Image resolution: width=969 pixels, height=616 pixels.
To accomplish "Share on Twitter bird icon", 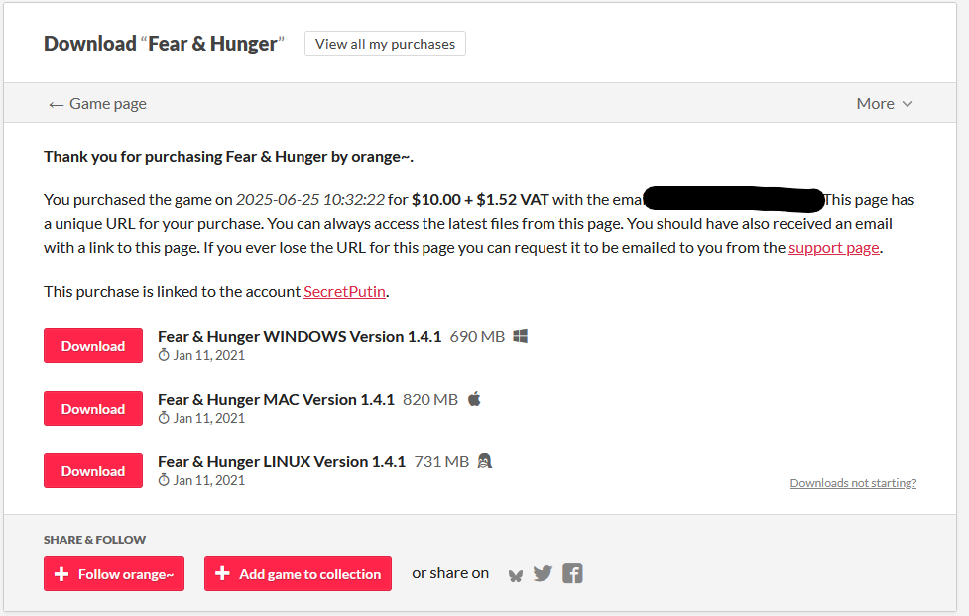I will click(543, 574).
